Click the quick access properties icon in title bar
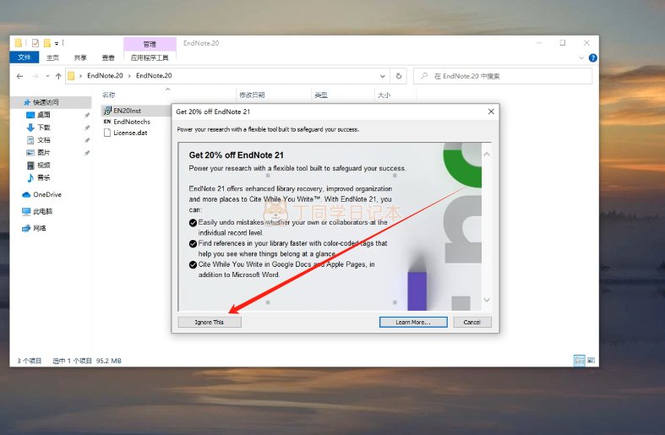The height and width of the screenshot is (435, 665). pos(35,43)
